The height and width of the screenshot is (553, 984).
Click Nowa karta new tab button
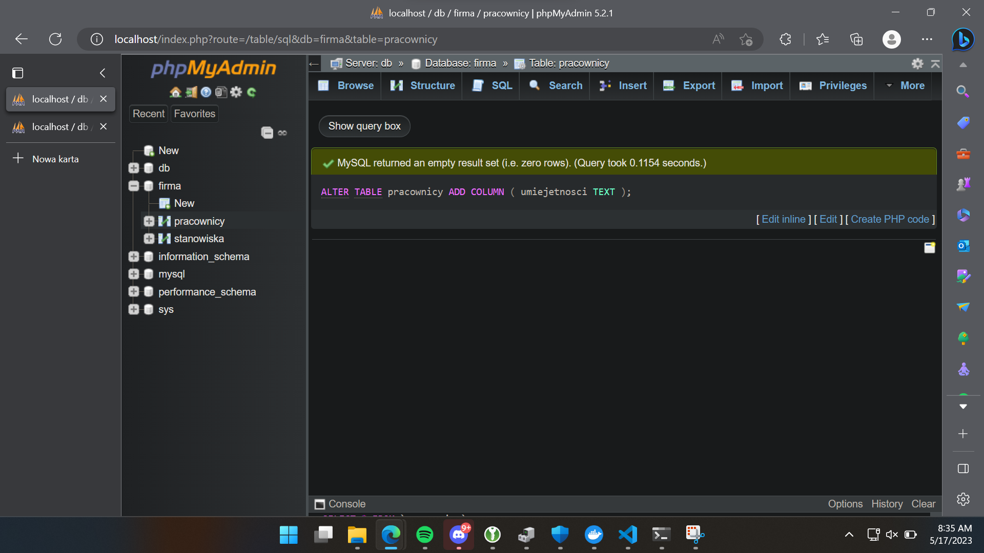tap(55, 159)
